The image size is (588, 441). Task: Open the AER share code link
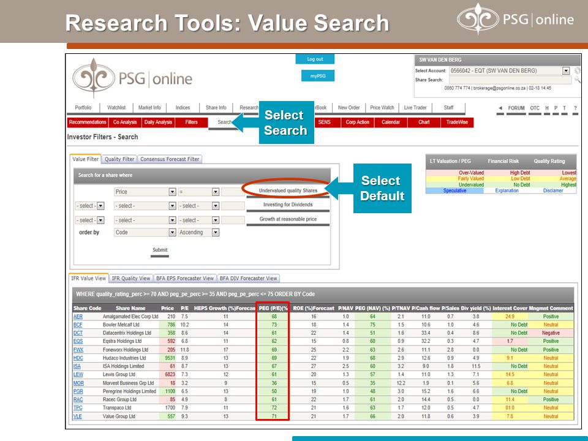[x=78, y=317]
